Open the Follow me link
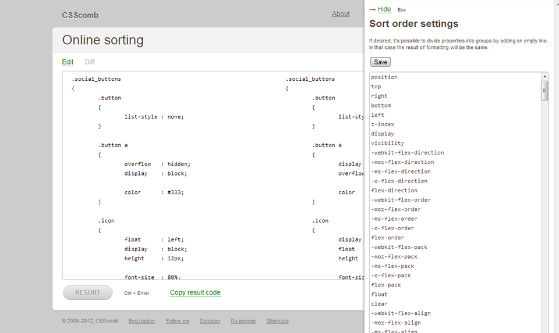This screenshot has height=333, width=559. tap(178, 321)
